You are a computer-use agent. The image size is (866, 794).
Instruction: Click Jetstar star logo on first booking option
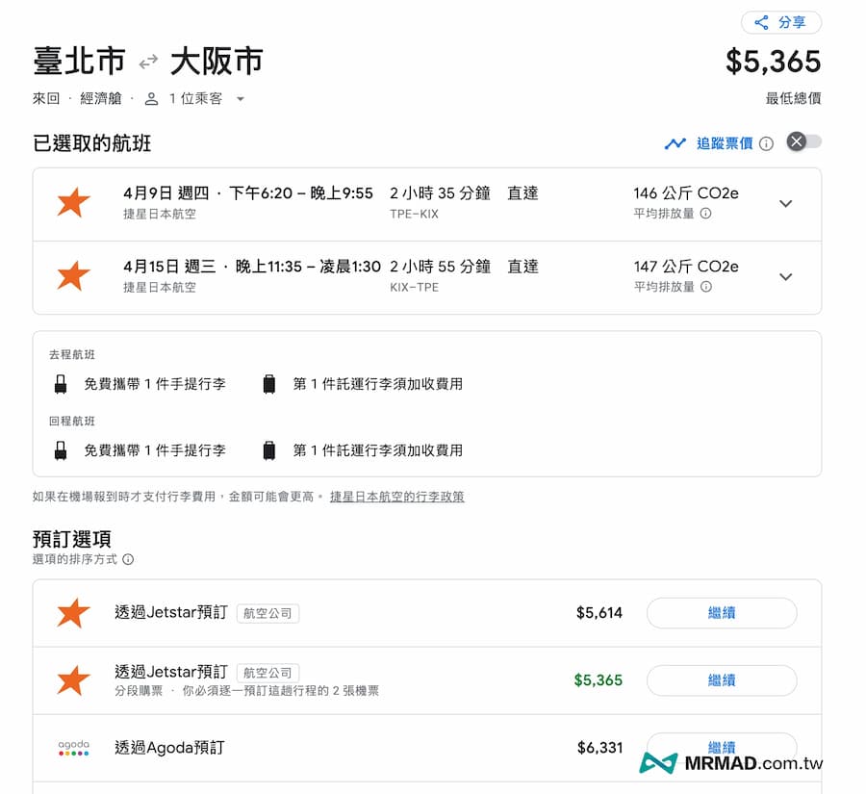pyautogui.click(x=71, y=613)
